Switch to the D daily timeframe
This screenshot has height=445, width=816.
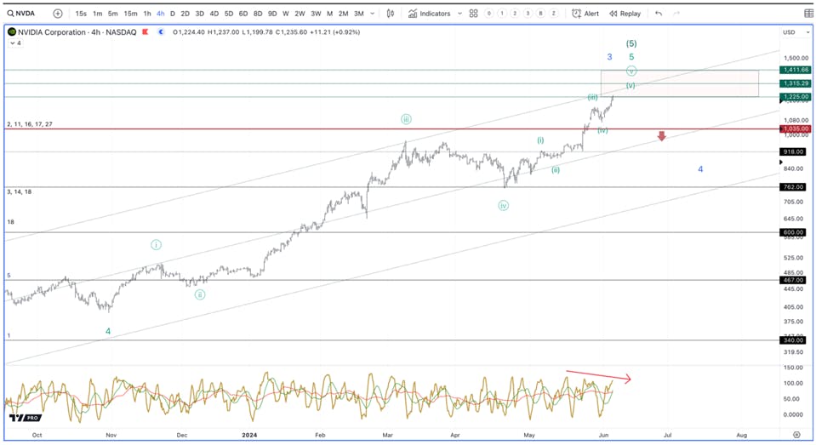click(x=173, y=14)
